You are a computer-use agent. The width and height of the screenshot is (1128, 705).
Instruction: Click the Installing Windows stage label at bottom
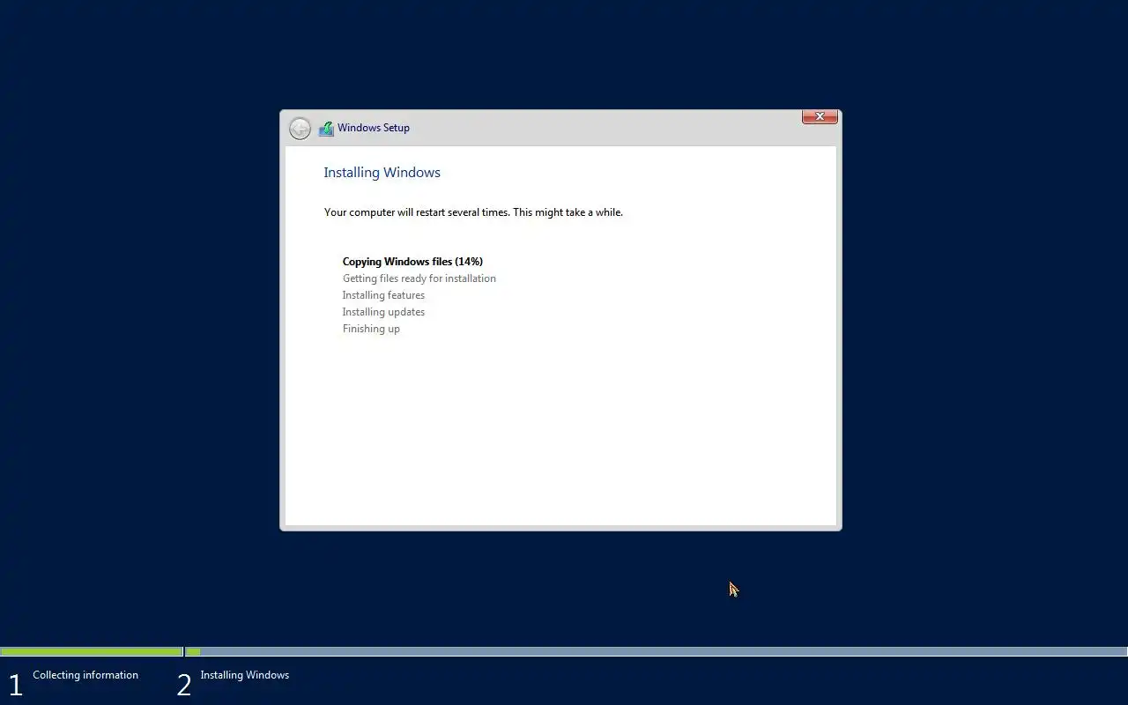(244, 675)
